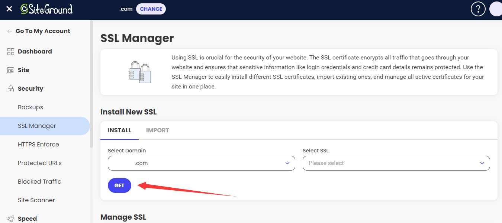
Task: Select the INSTALL tab
Action: point(119,130)
